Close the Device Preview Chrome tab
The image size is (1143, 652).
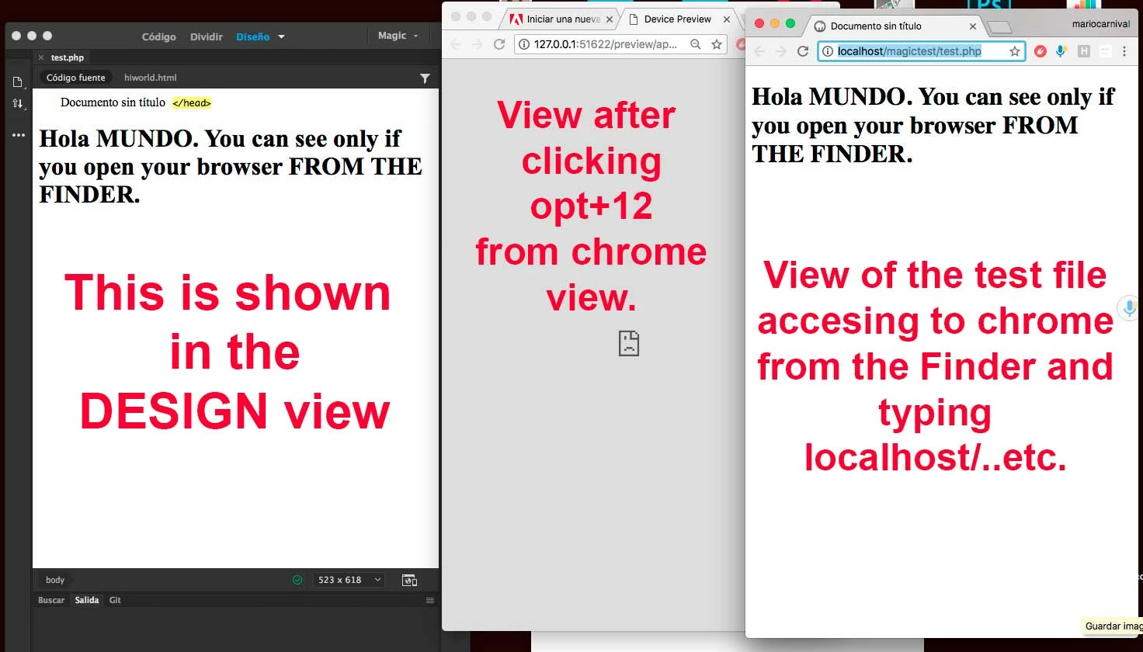[727, 19]
